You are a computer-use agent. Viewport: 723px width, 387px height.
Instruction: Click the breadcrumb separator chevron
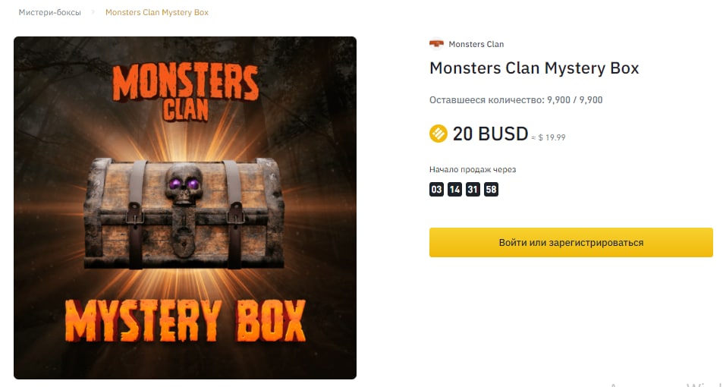tap(93, 13)
